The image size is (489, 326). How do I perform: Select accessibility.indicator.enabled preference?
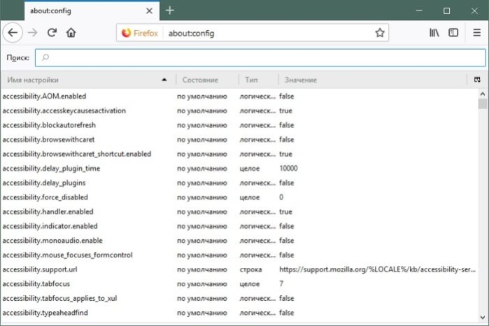point(239,226)
